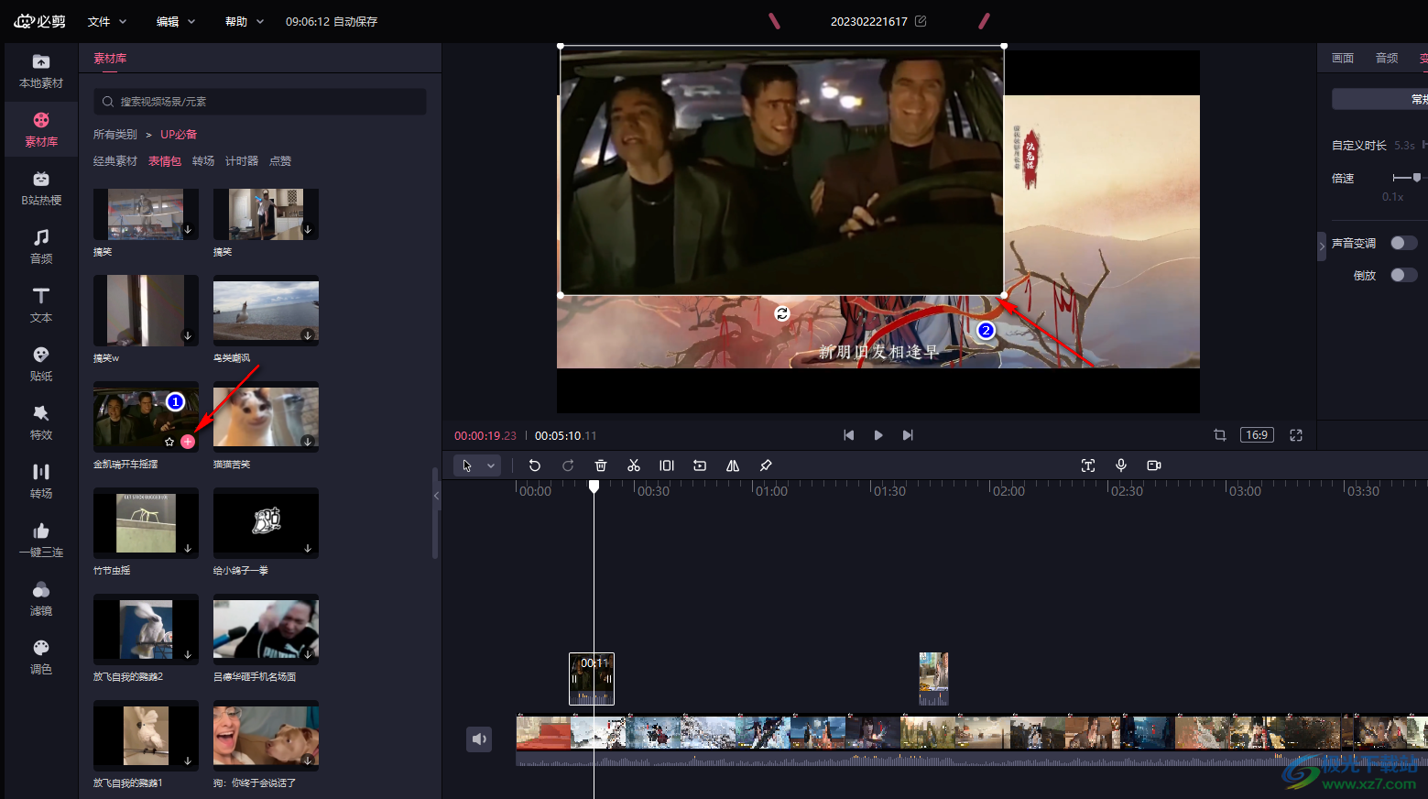Play the preview video
The image size is (1428, 799).
pyautogui.click(x=878, y=435)
